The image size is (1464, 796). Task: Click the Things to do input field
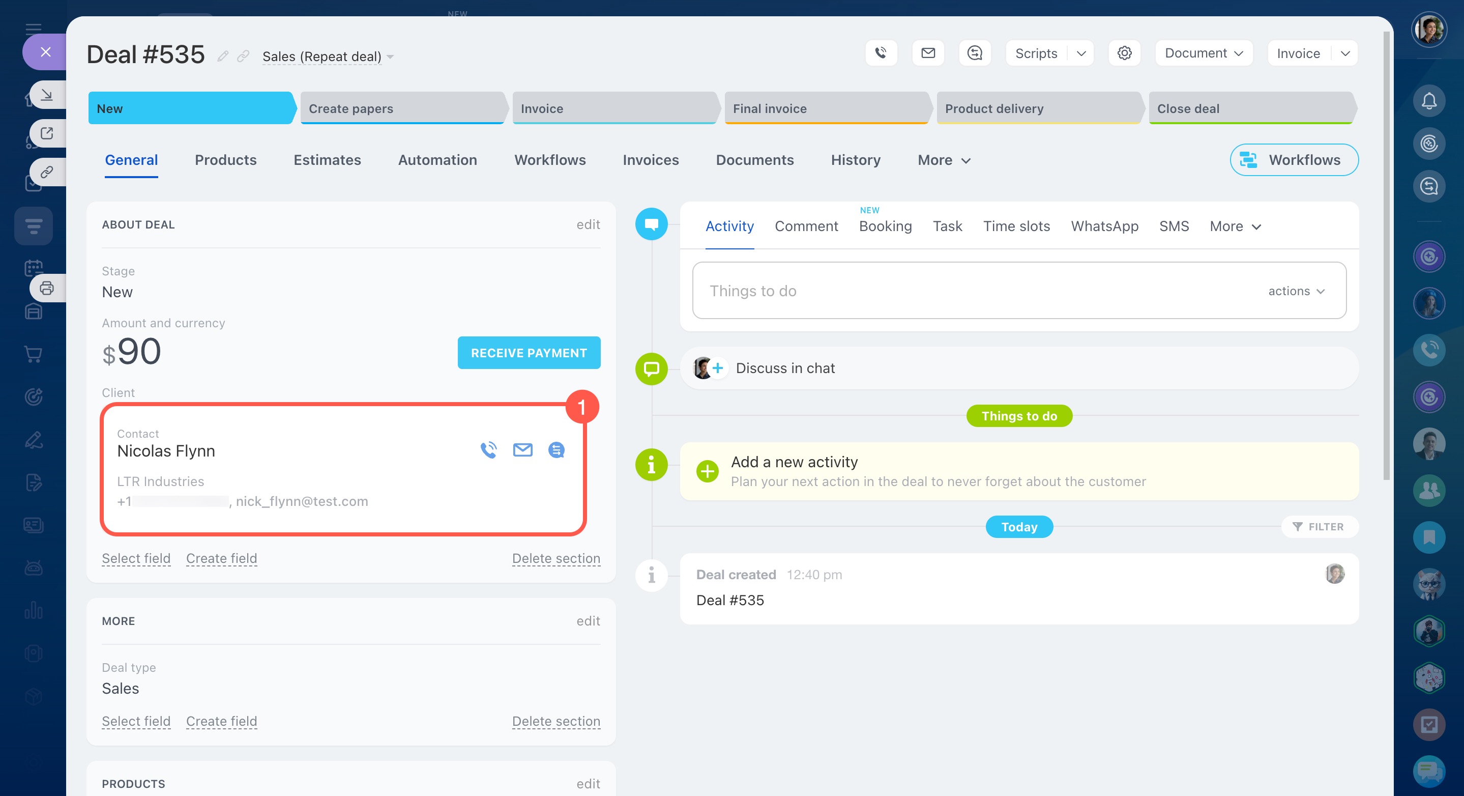[966, 291]
